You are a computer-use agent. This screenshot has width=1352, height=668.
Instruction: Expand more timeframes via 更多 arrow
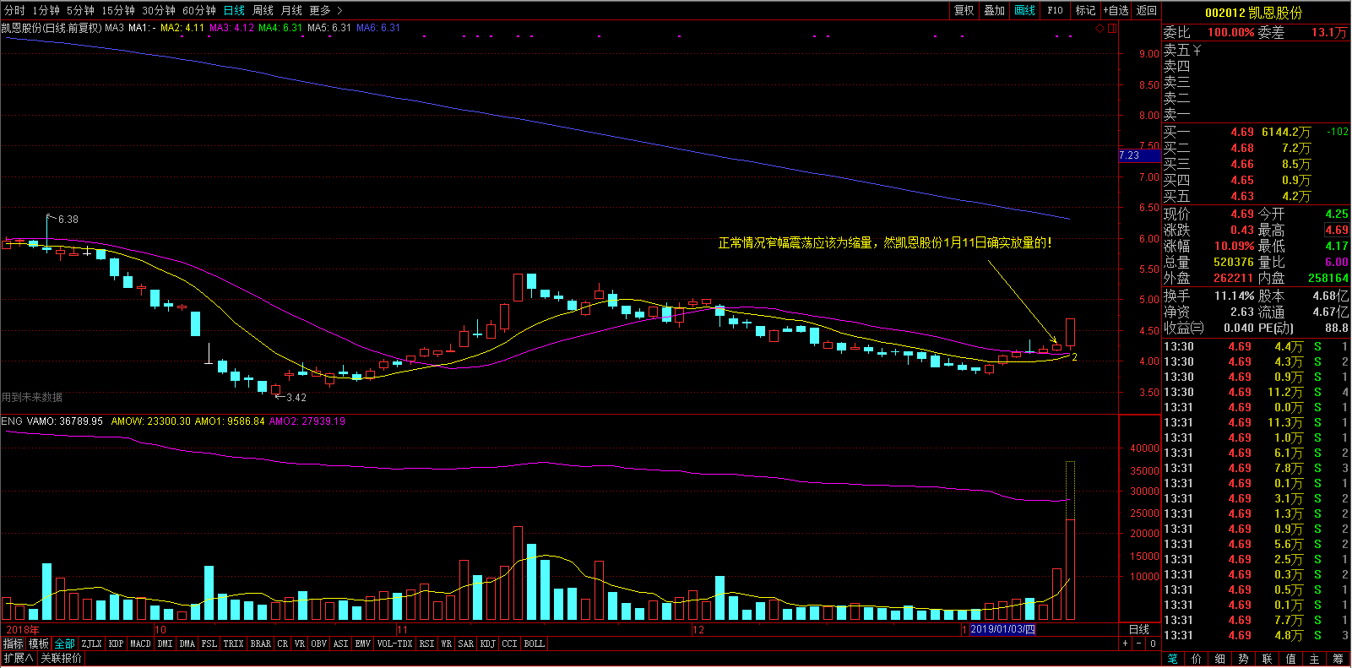(x=326, y=10)
